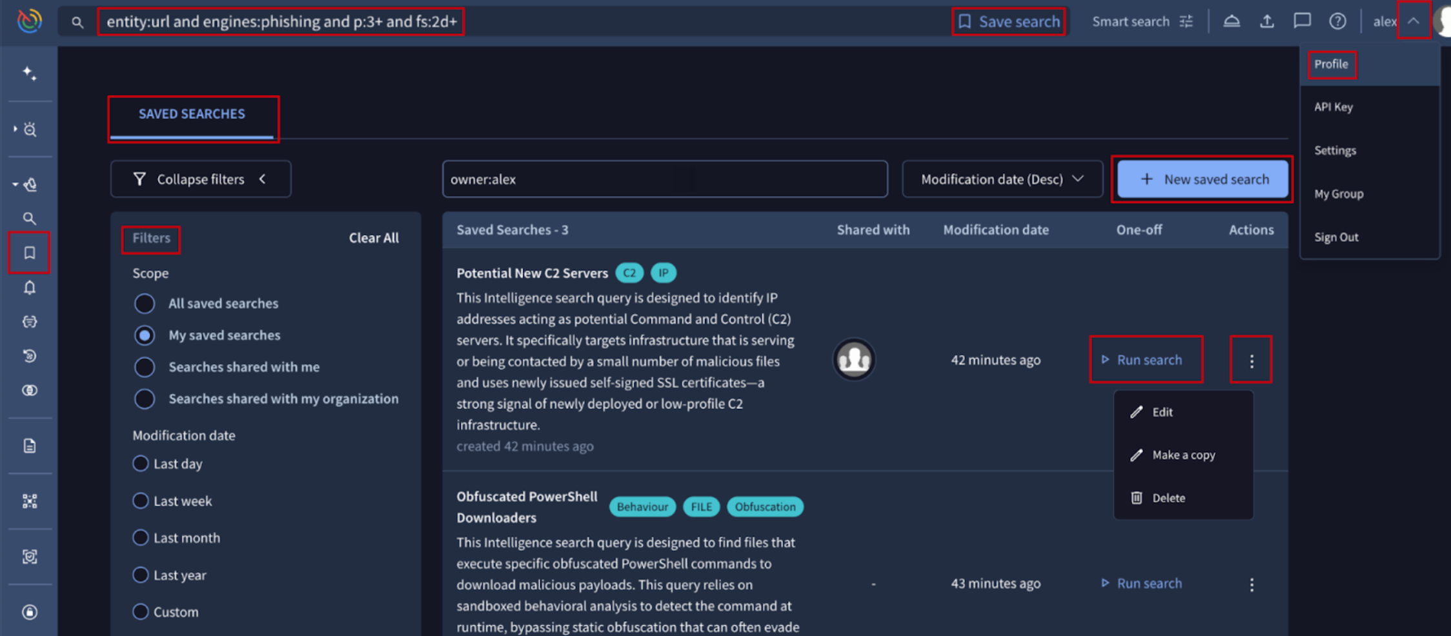Choose Delete in the actions menu
The image size is (1451, 636).
pos(1183,498)
